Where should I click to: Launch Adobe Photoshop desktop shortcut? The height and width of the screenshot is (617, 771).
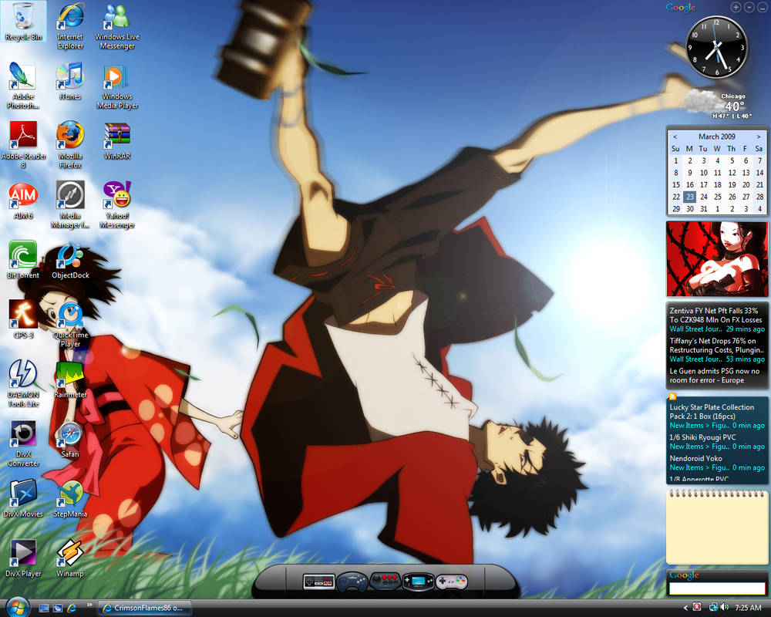(x=22, y=86)
